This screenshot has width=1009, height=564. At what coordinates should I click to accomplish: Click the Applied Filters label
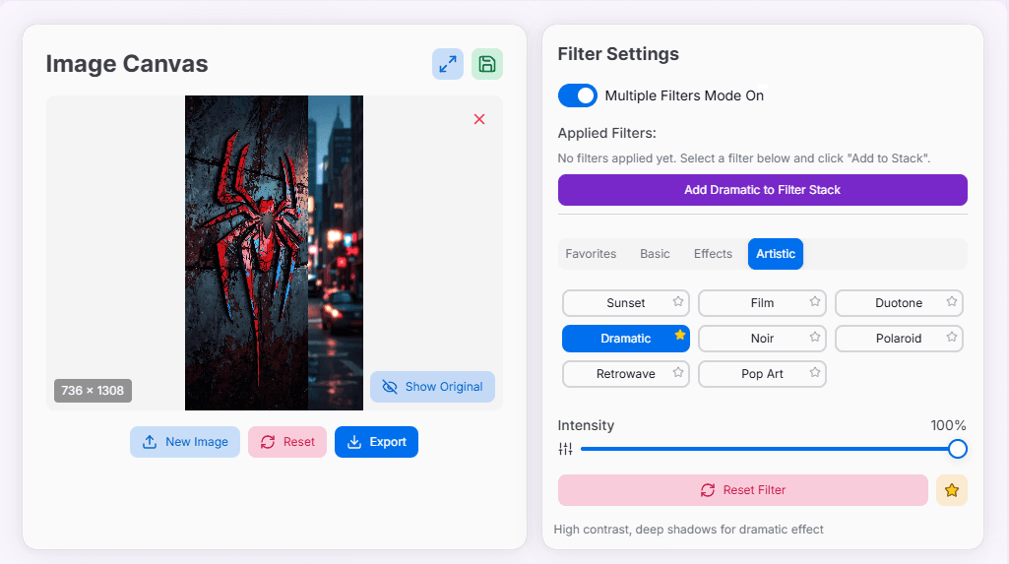click(606, 133)
